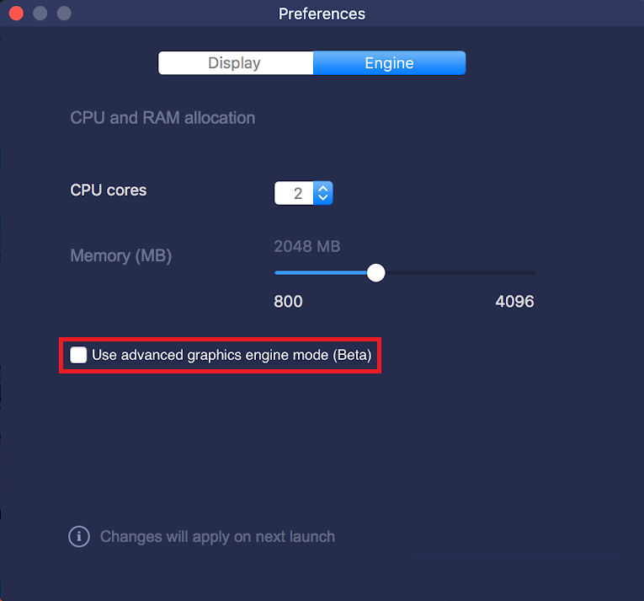Screen dimensions: 644x601
Task: Close the Preferences window with red button
Action: 17,13
